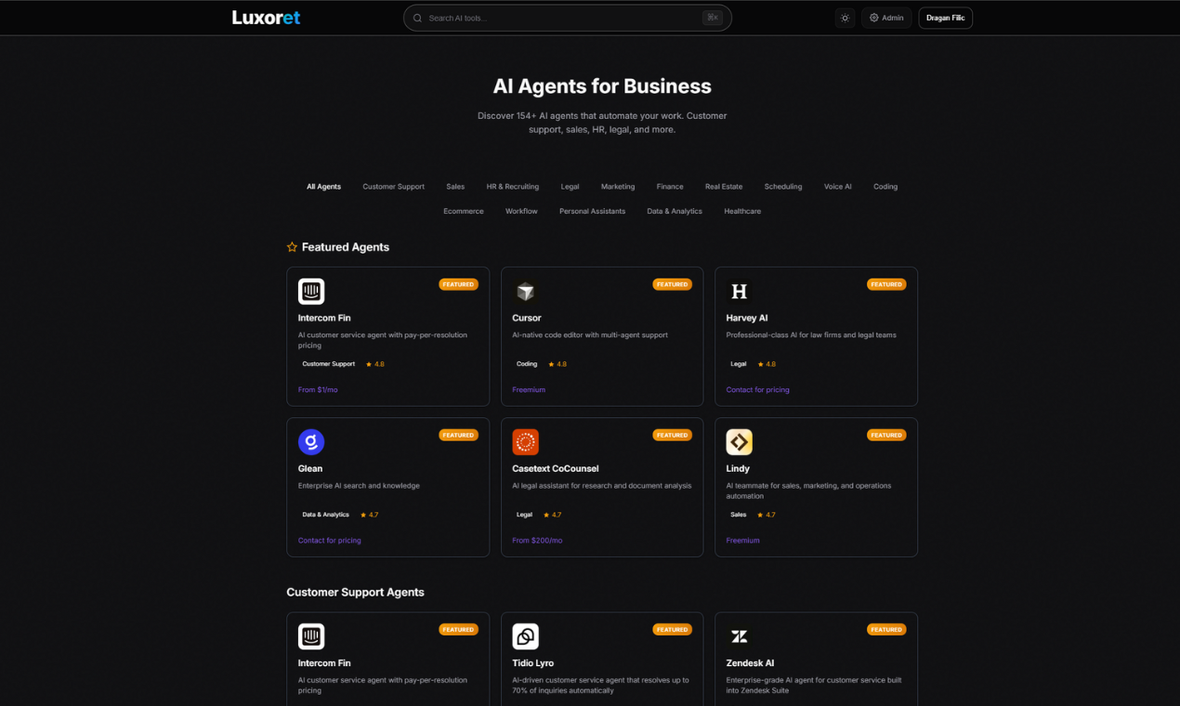Open the Admin settings button
1180x706 pixels.
click(886, 18)
